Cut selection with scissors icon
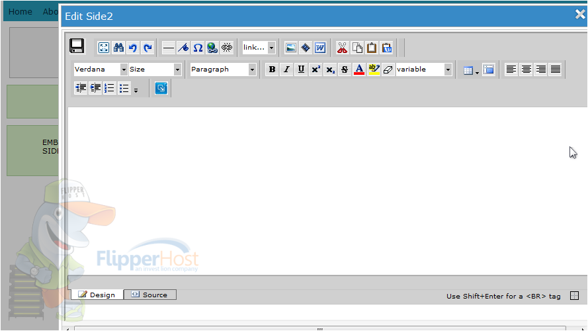Image resolution: width=588 pixels, height=331 pixels. [x=342, y=48]
